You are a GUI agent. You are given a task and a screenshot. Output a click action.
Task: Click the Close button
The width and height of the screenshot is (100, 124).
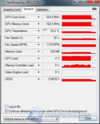pyautogui.click(x=88, y=118)
